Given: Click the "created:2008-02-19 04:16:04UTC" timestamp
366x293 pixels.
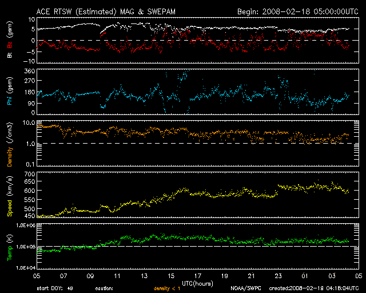Looking at the screenshot, I should click(x=314, y=288).
